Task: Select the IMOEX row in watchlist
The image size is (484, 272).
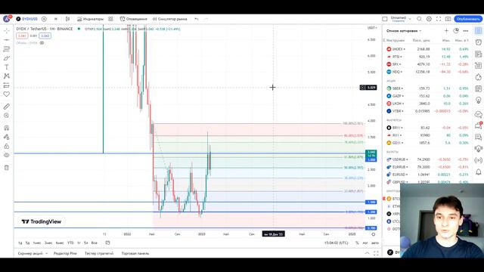Action: coord(427,49)
